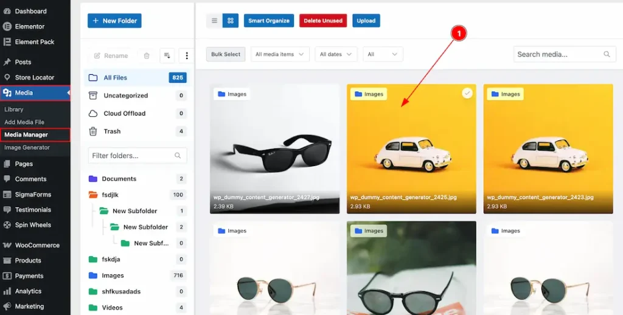The image size is (623, 315).
Task: Click the Comments bubble icon
Action: (7, 179)
